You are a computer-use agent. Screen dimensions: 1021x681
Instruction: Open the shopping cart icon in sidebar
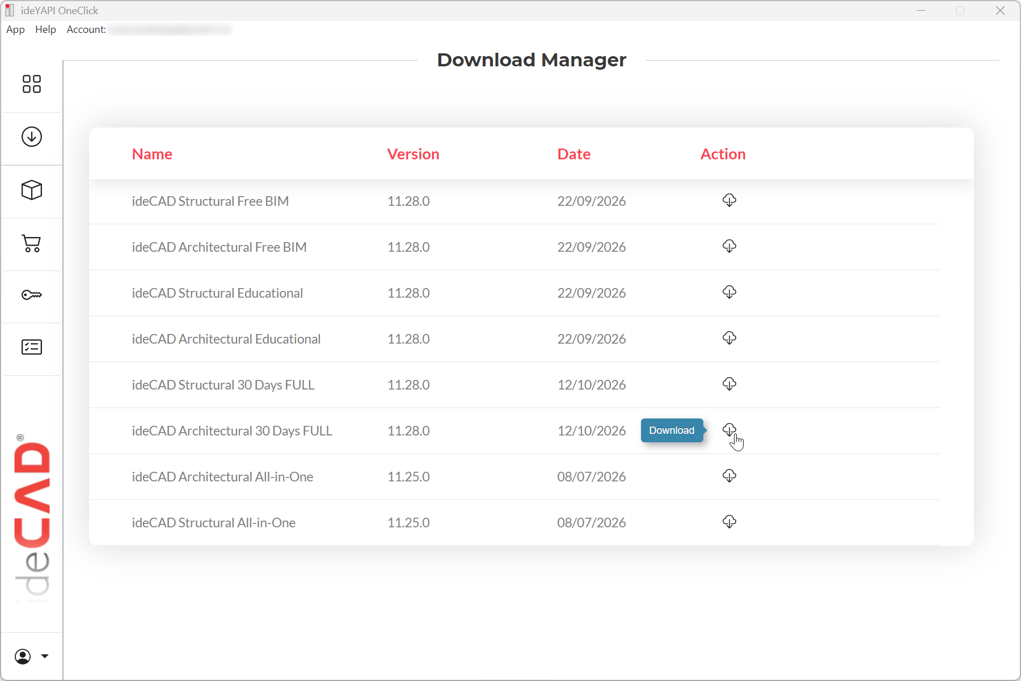point(32,243)
